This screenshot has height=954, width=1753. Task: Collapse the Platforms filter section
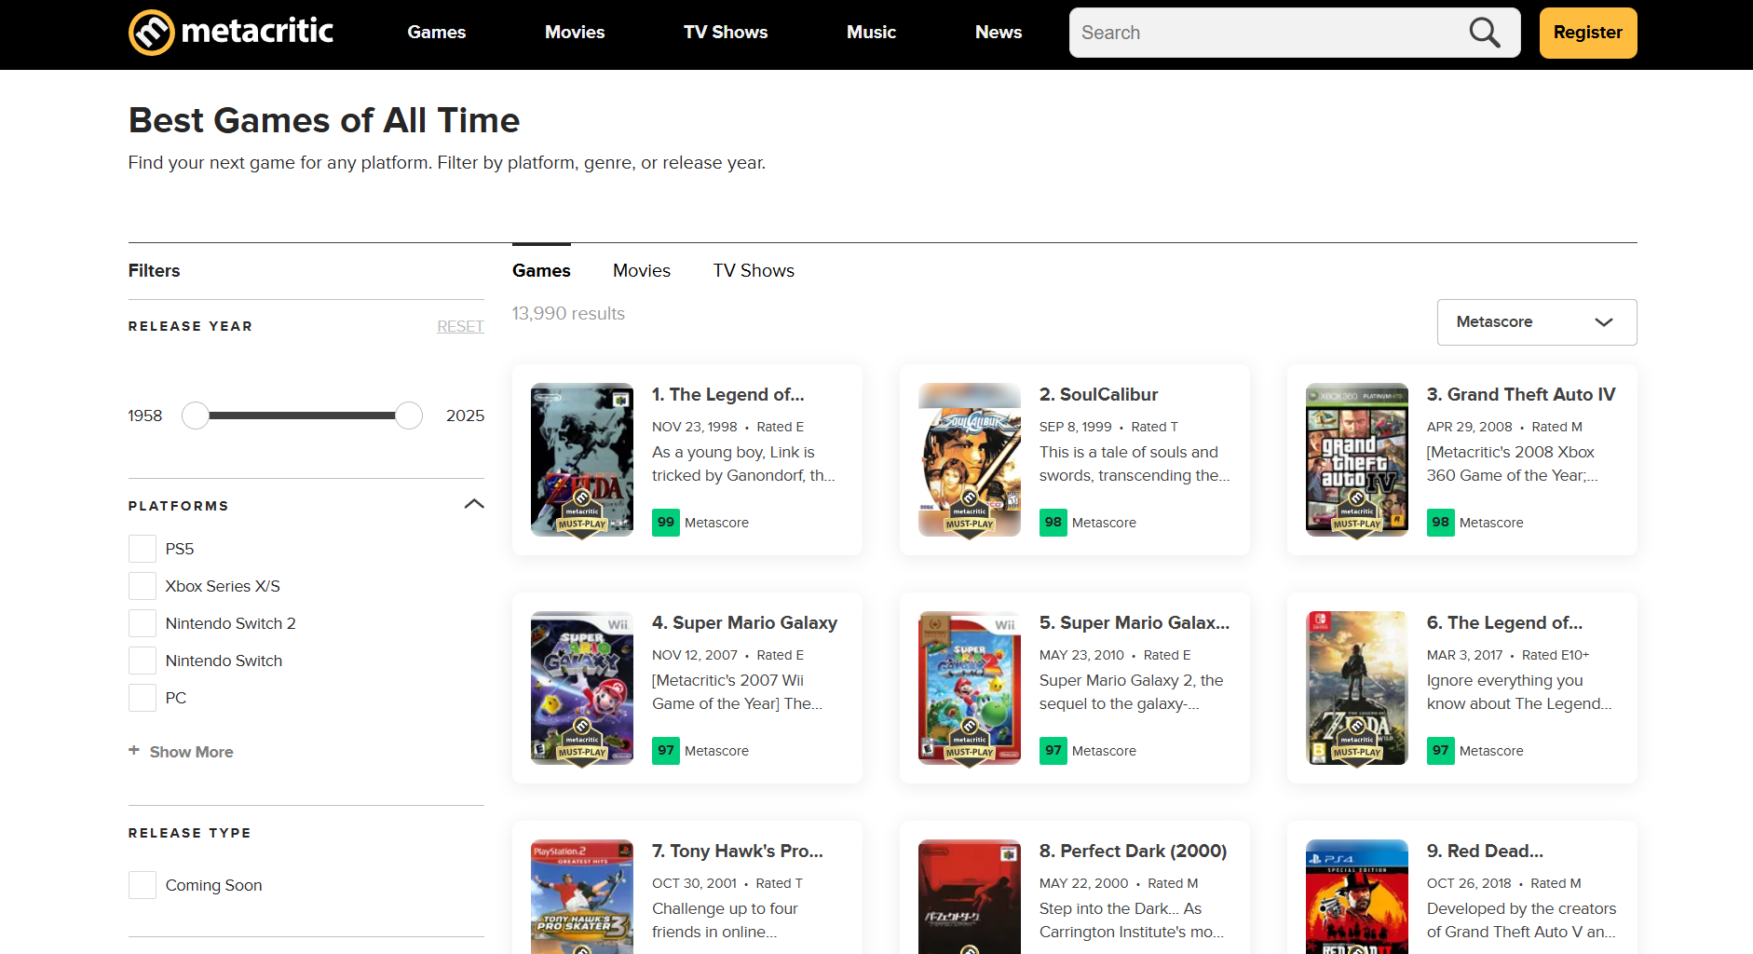[x=474, y=504]
